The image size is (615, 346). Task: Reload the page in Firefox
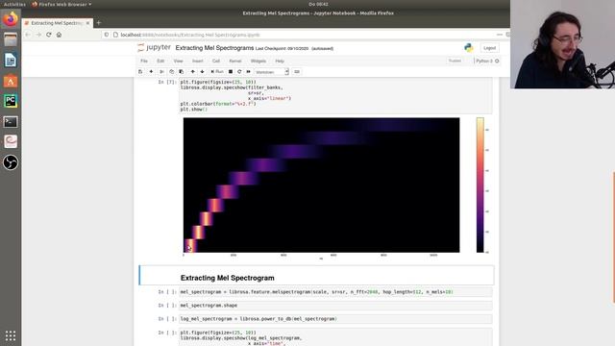(x=49, y=35)
